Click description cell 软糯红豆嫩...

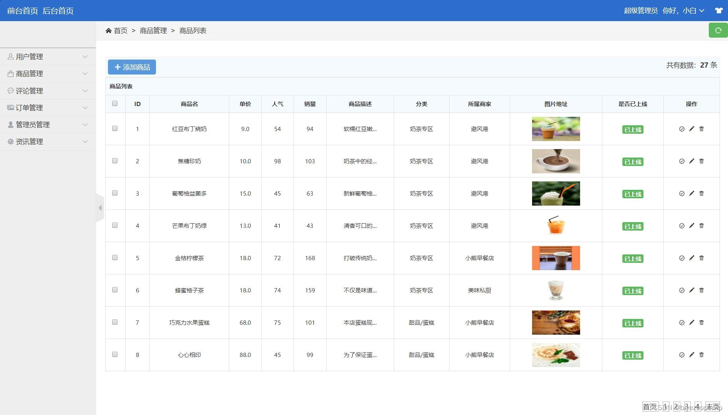(360, 129)
